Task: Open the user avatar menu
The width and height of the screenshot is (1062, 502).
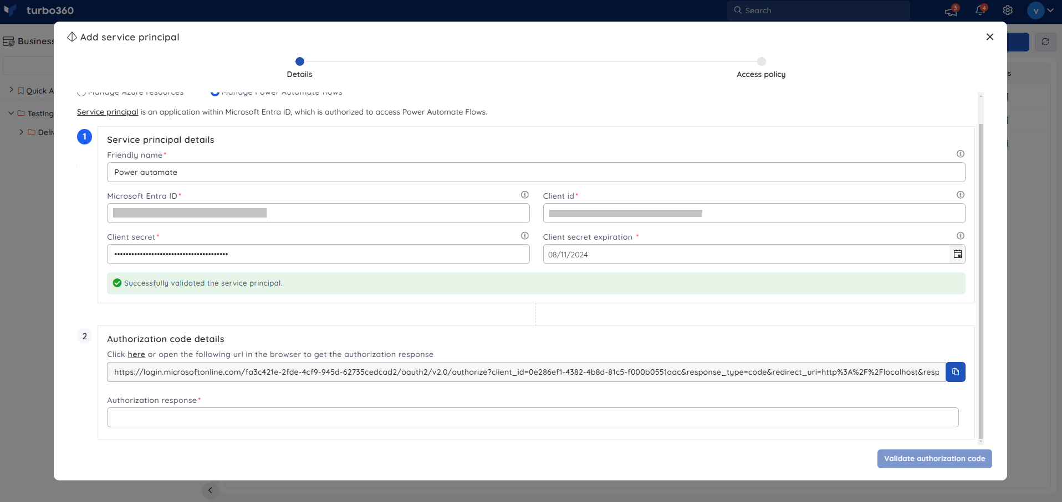Action: coord(1040,11)
